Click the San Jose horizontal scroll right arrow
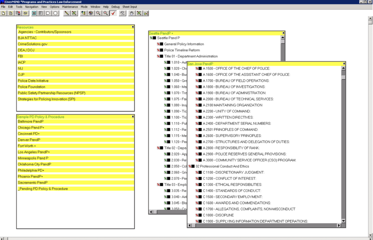This screenshot has width=373, height=240. (x=339, y=225)
